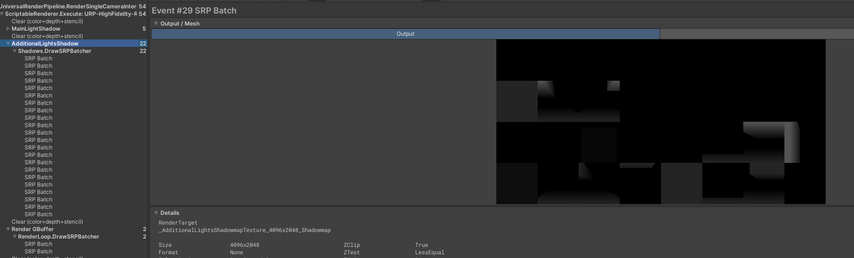Viewport: 854px width, 258px height.
Task: Select the Render GBuffer row label
Action: 32,229
